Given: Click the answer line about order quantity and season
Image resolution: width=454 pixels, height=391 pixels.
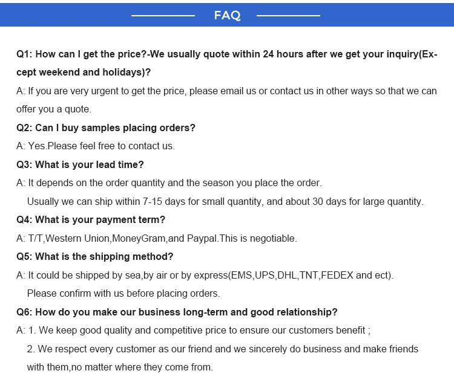Looking at the screenshot, I should 169,183.
